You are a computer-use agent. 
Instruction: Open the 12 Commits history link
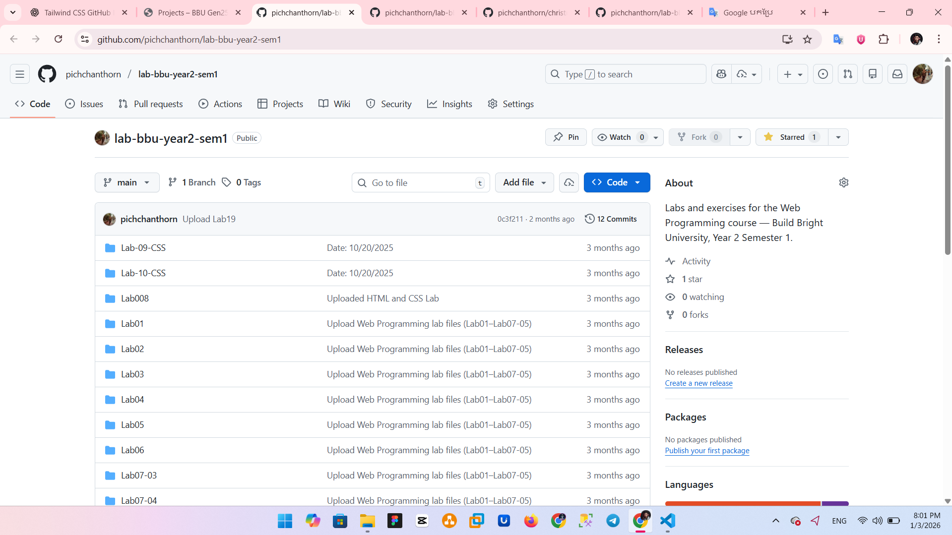611,219
